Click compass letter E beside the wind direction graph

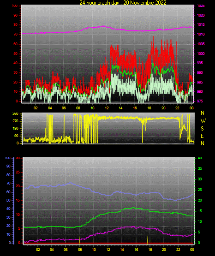202,136
